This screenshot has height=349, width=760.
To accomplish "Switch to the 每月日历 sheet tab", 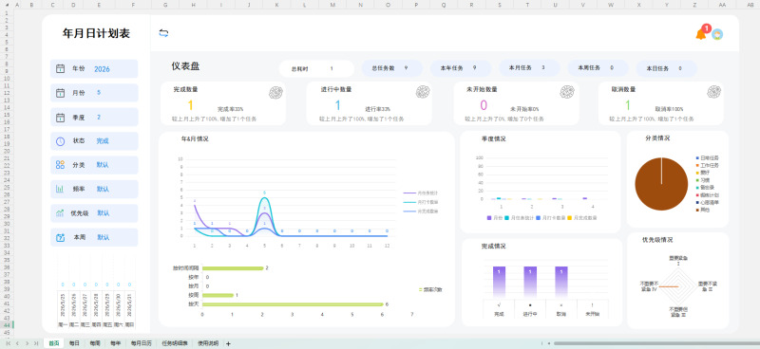I will click(x=142, y=343).
